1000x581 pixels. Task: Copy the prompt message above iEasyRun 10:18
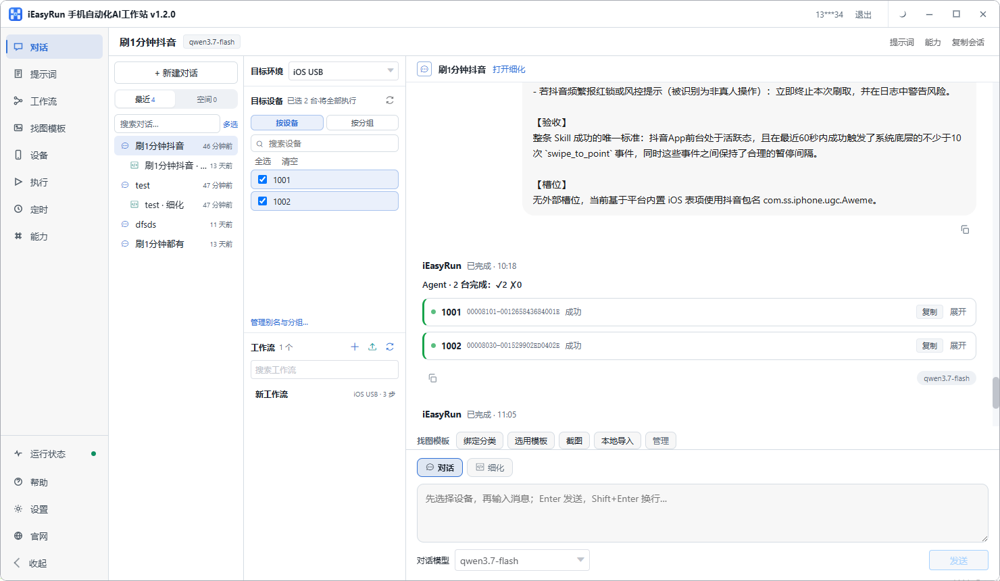[x=965, y=230]
